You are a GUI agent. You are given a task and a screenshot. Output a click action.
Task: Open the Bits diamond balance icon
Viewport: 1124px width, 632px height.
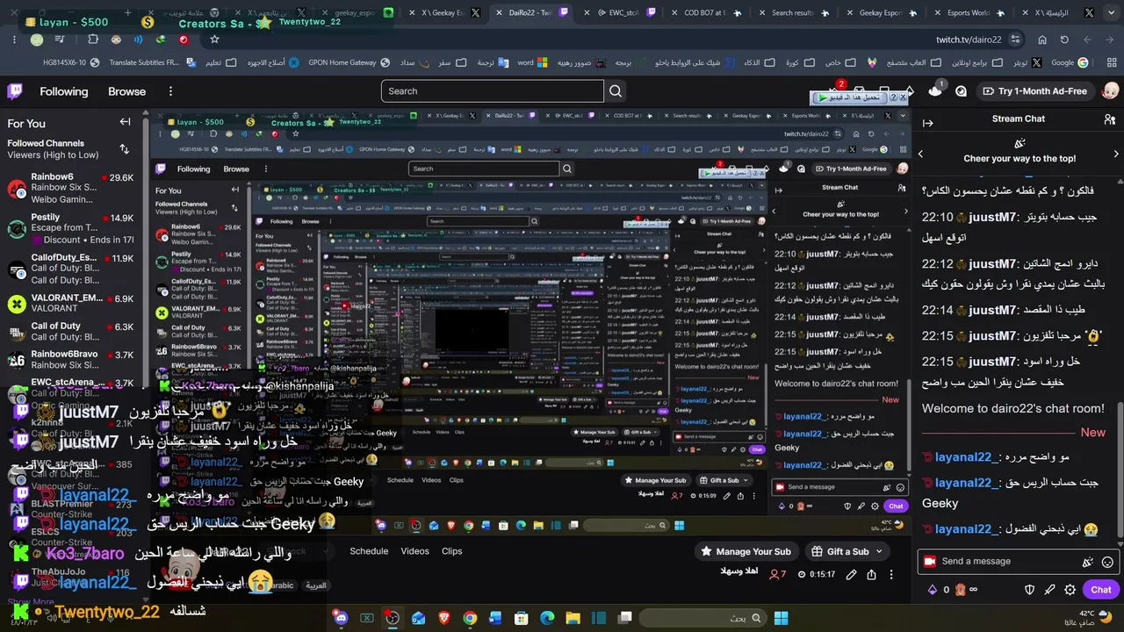932,590
